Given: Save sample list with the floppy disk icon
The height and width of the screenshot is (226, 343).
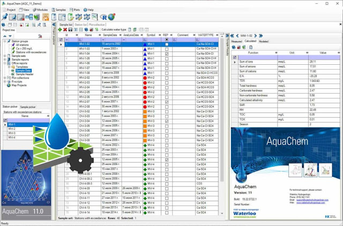Looking at the screenshot, I should pos(70,29).
